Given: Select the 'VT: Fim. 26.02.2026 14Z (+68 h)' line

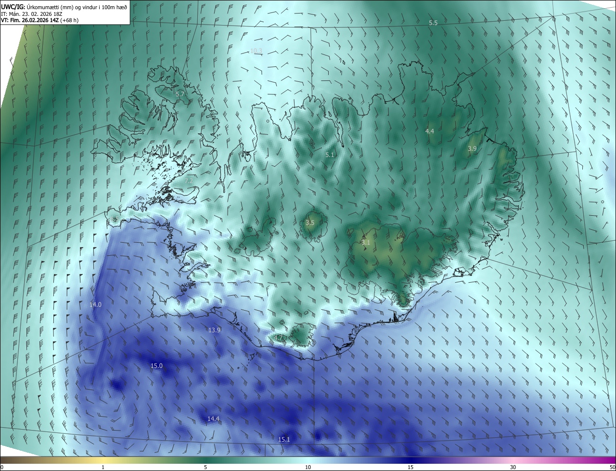Looking at the screenshot, I should click(39, 20).
